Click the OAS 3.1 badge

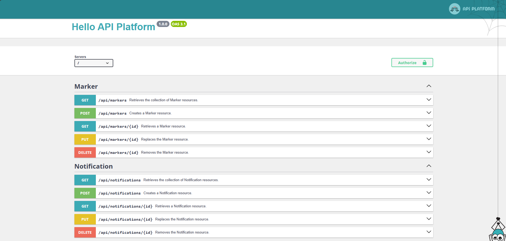point(179,24)
